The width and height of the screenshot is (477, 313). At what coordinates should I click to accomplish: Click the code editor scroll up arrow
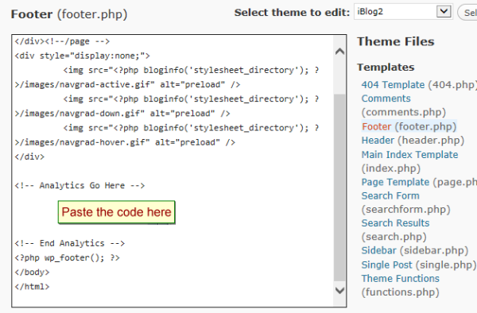coord(339,52)
